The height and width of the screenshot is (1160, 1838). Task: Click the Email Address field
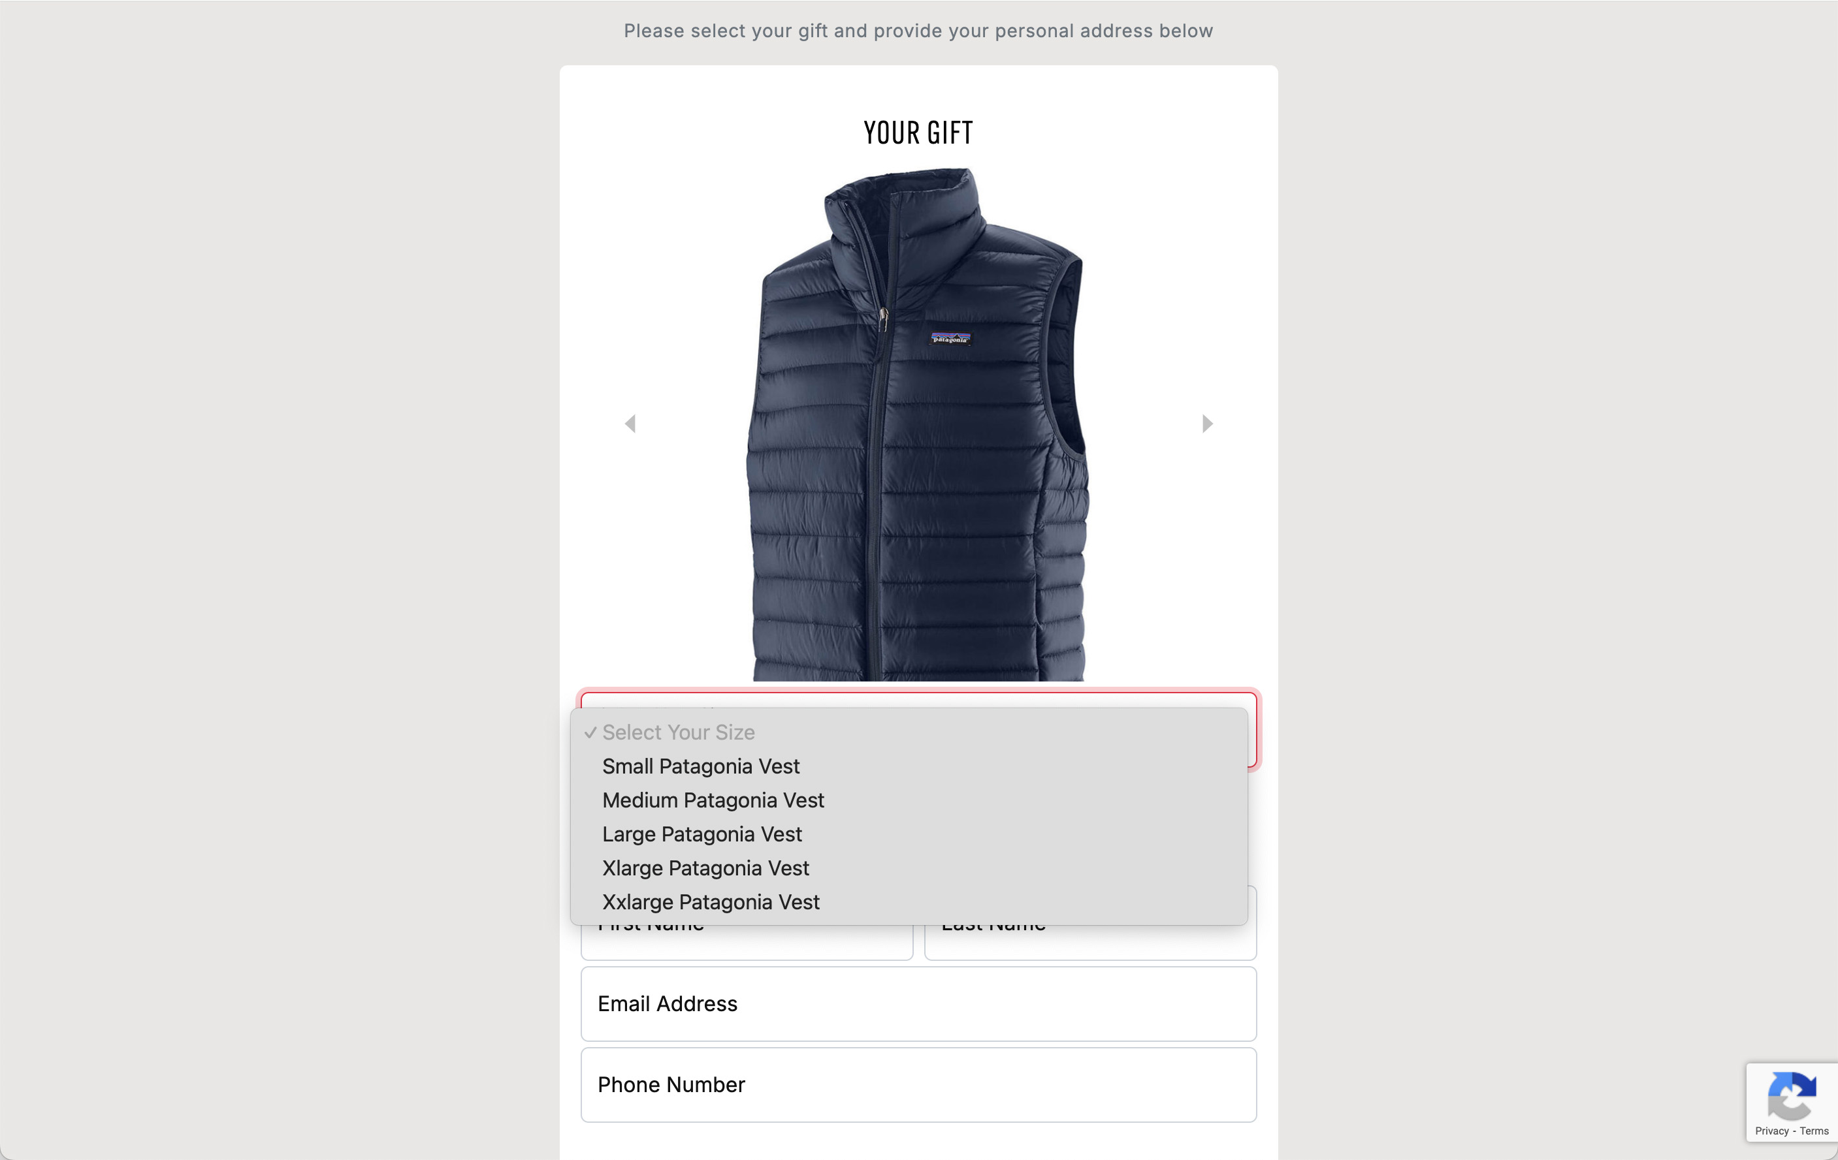[918, 1003]
